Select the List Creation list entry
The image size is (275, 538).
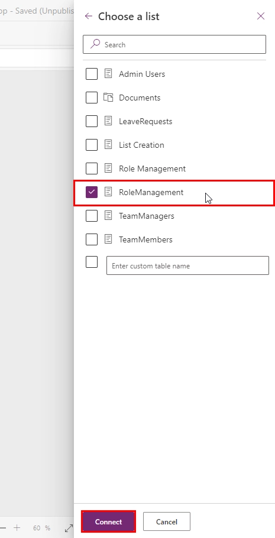pos(141,145)
